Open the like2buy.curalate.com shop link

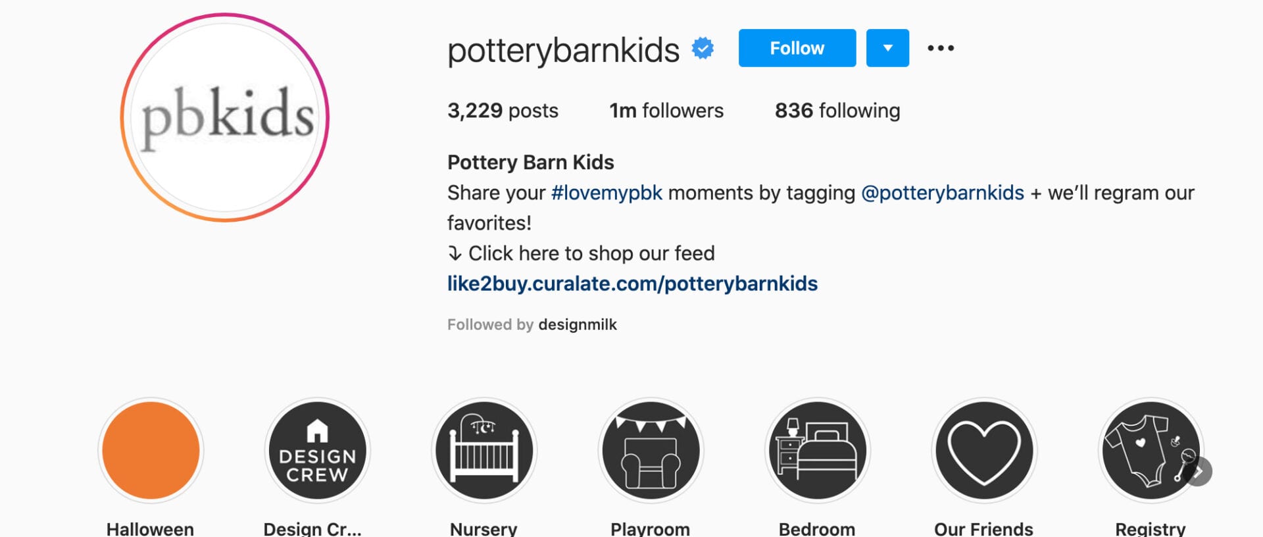632,284
